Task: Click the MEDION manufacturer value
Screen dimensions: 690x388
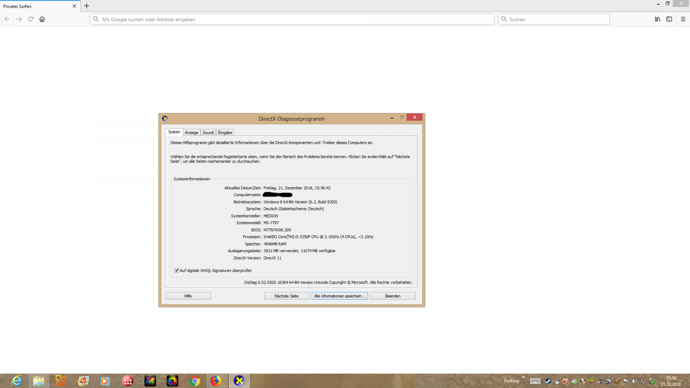Action: click(x=271, y=216)
